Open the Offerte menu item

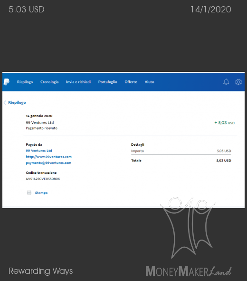coord(131,82)
